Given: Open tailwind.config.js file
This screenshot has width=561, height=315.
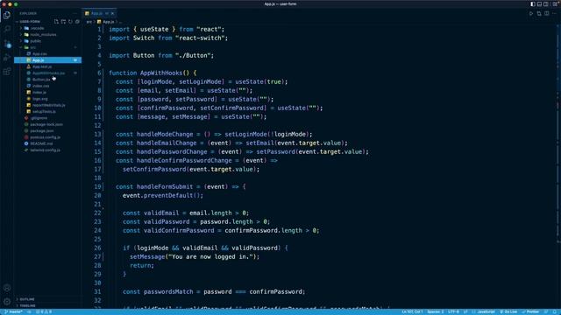Looking at the screenshot, I should click(x=47, y=150).
